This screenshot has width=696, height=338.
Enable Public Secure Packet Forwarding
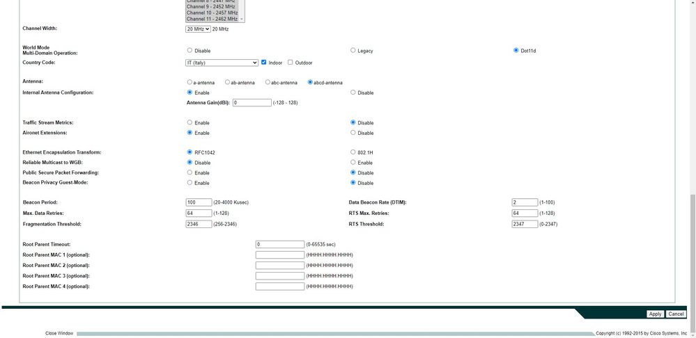[x=190, y=172]
